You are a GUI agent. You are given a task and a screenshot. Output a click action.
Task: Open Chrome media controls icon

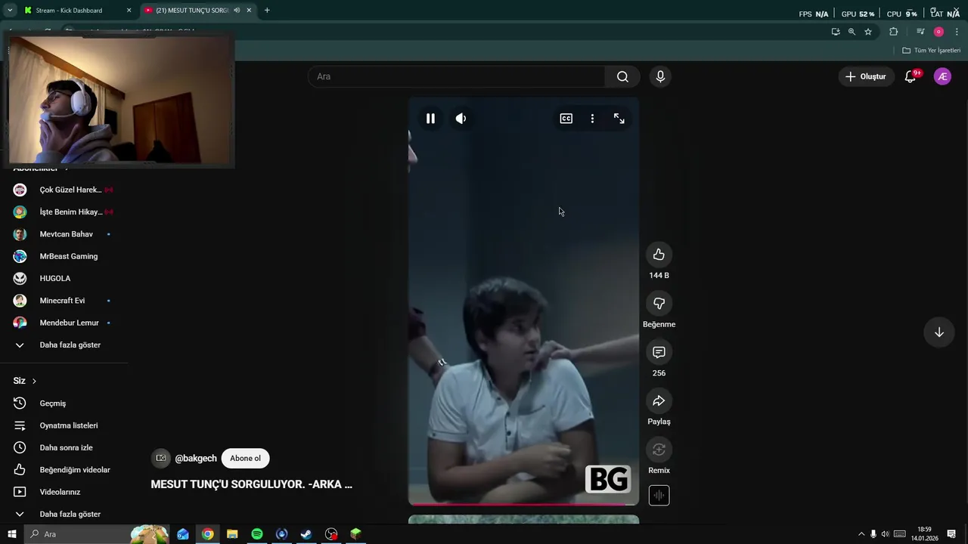click(920, 32)
